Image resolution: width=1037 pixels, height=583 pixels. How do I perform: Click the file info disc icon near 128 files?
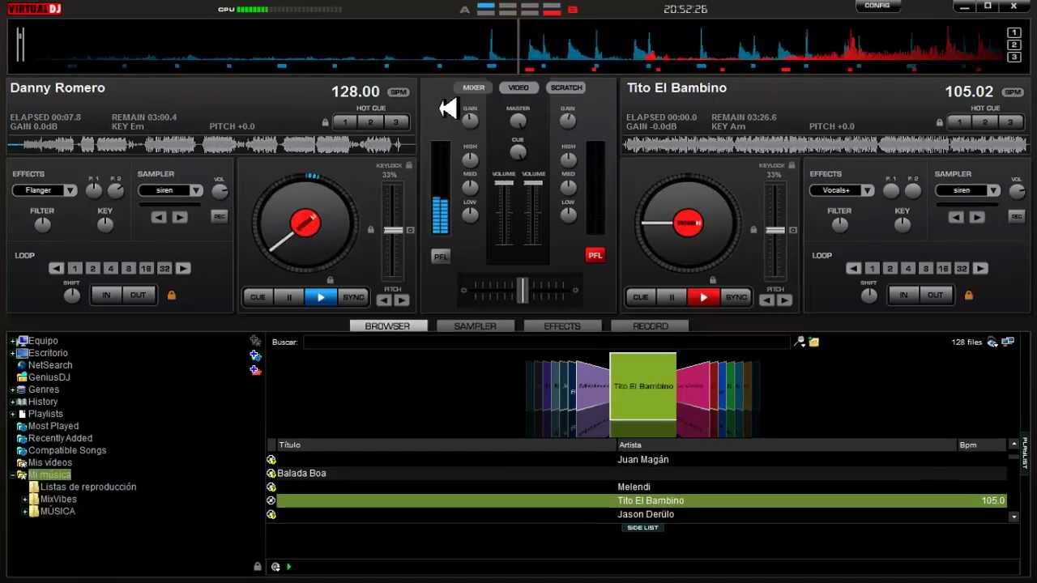992,342
